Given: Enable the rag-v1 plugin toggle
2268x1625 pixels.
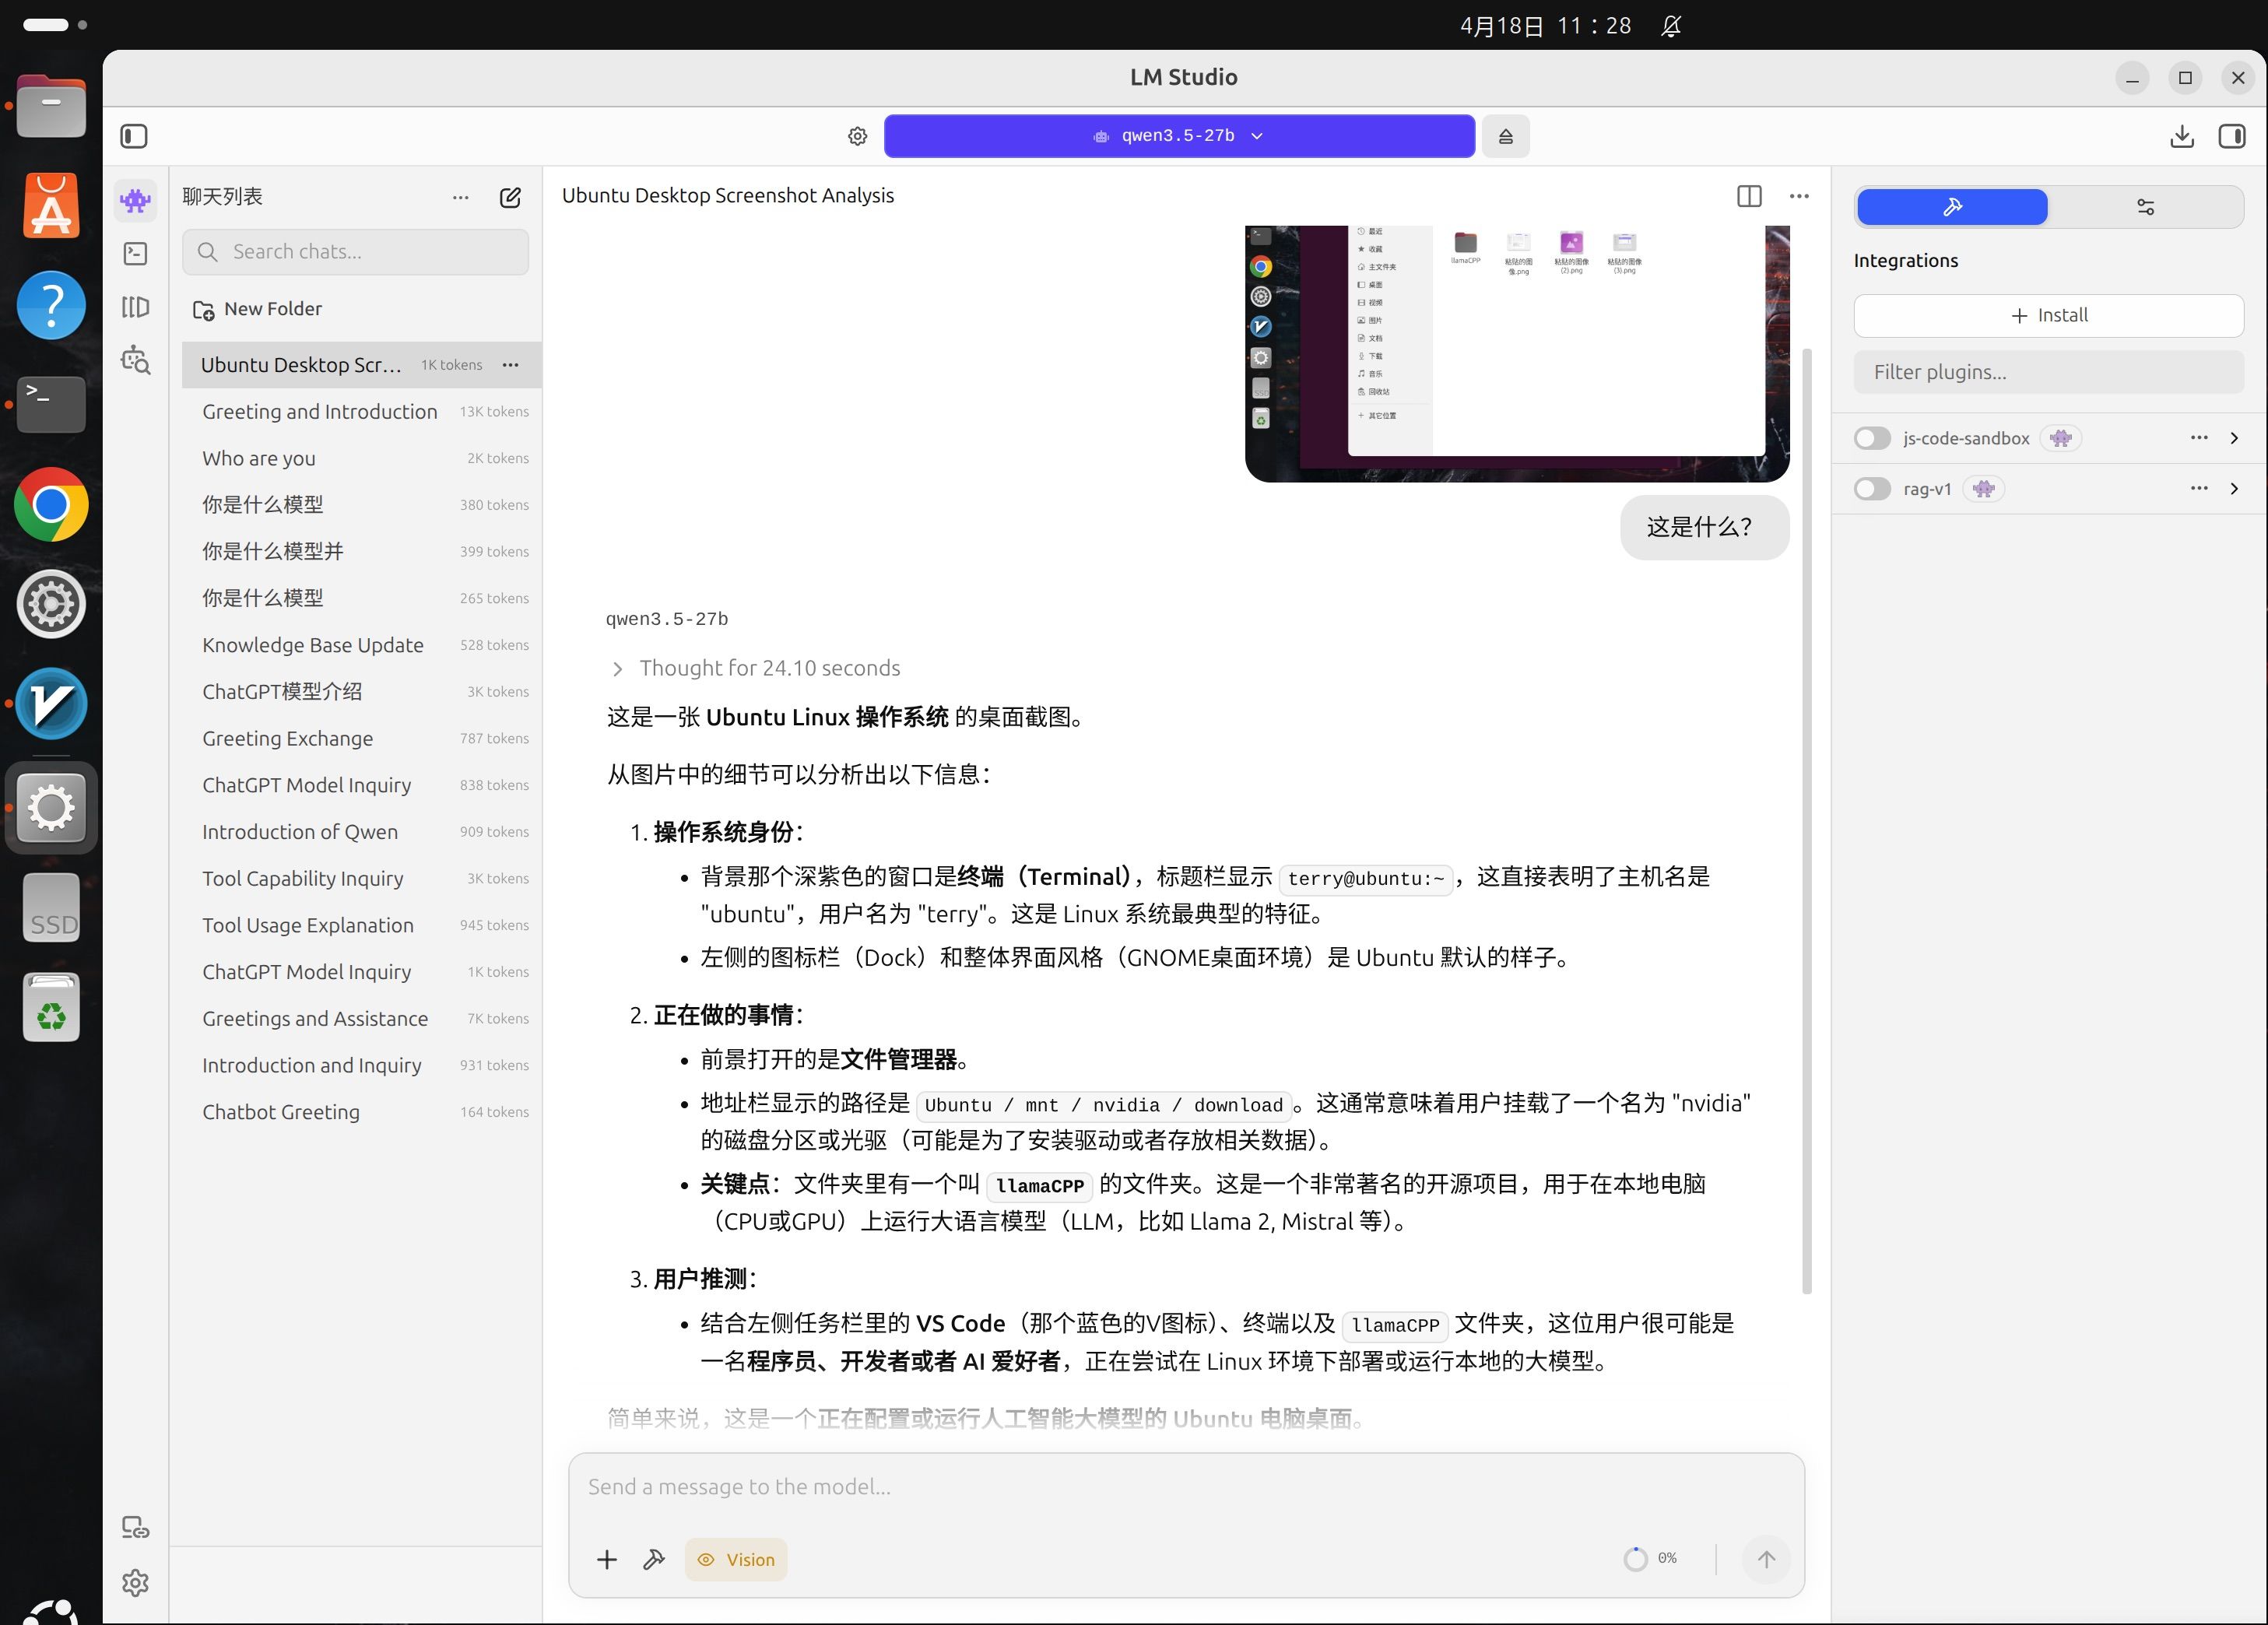Looking at the screenshot, I should pyautogui.click(x=1872, y=489).
